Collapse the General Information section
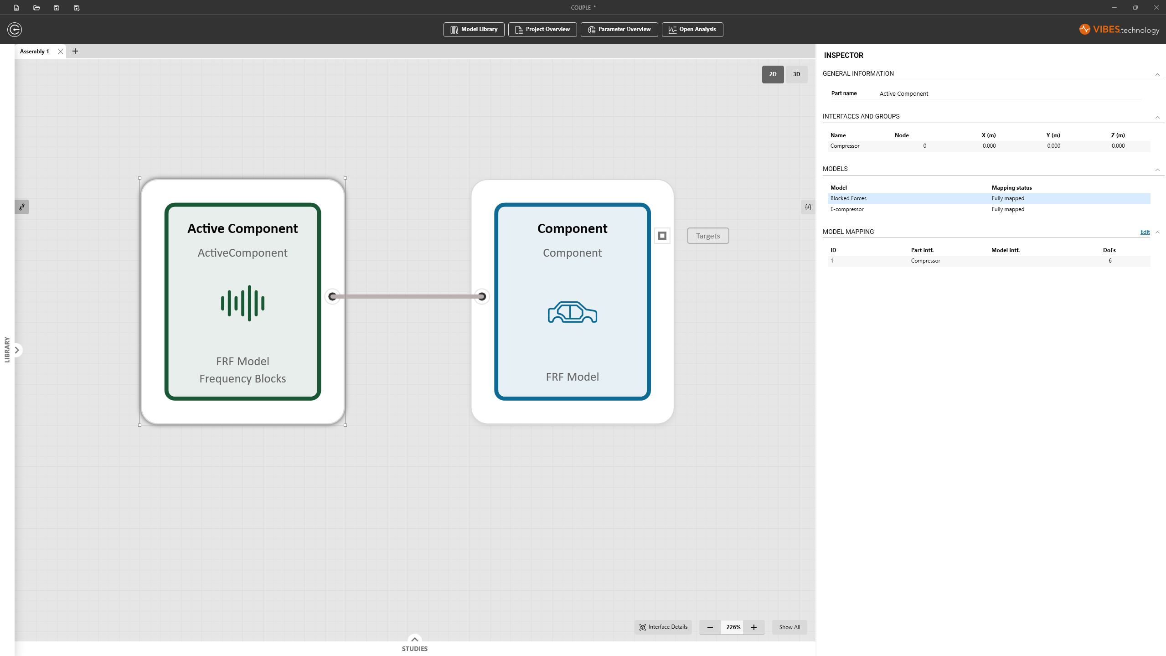Image resolution: width=1166 pixels, height=656 pixels. click(x=1157, y=74)
